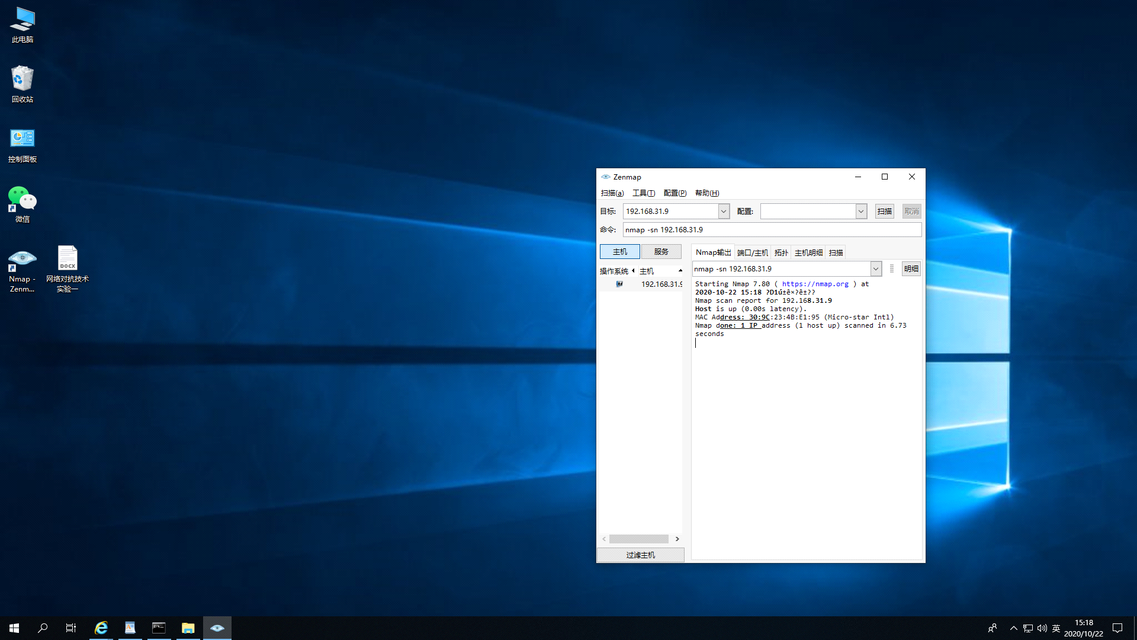The image size is (1137, 640).
Task: Open the 工具(T) menu
Action: tap(643, 193)
